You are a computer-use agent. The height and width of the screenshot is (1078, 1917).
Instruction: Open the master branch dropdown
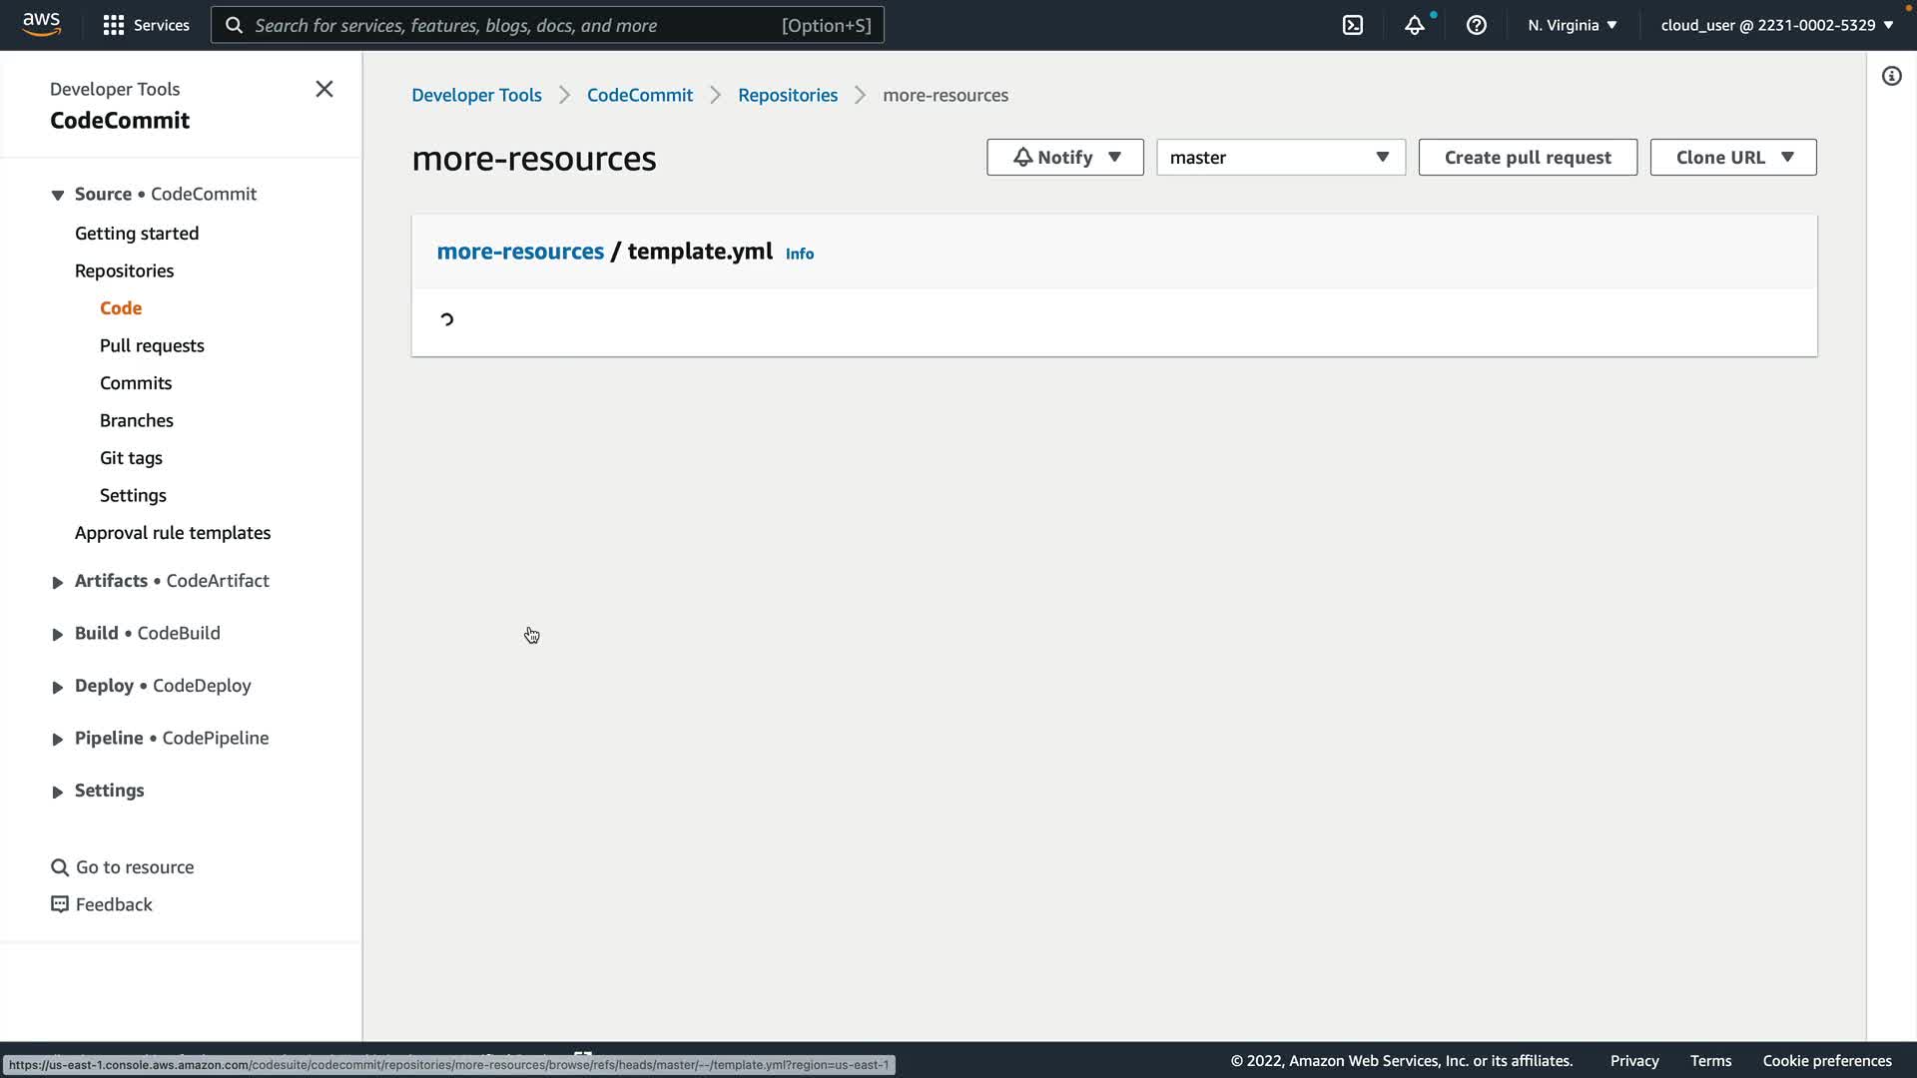click(1280, 158)
